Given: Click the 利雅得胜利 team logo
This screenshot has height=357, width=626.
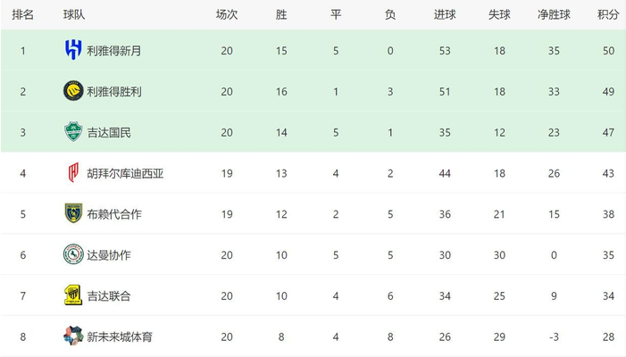Looking at the screenshot, I should (x=73, y=91).
